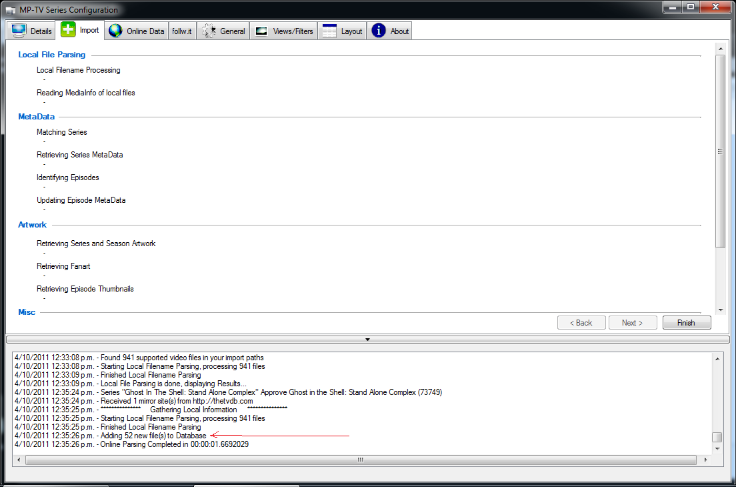Collapse the log panel with splitter arrow
736x487 pixels.
367,340
